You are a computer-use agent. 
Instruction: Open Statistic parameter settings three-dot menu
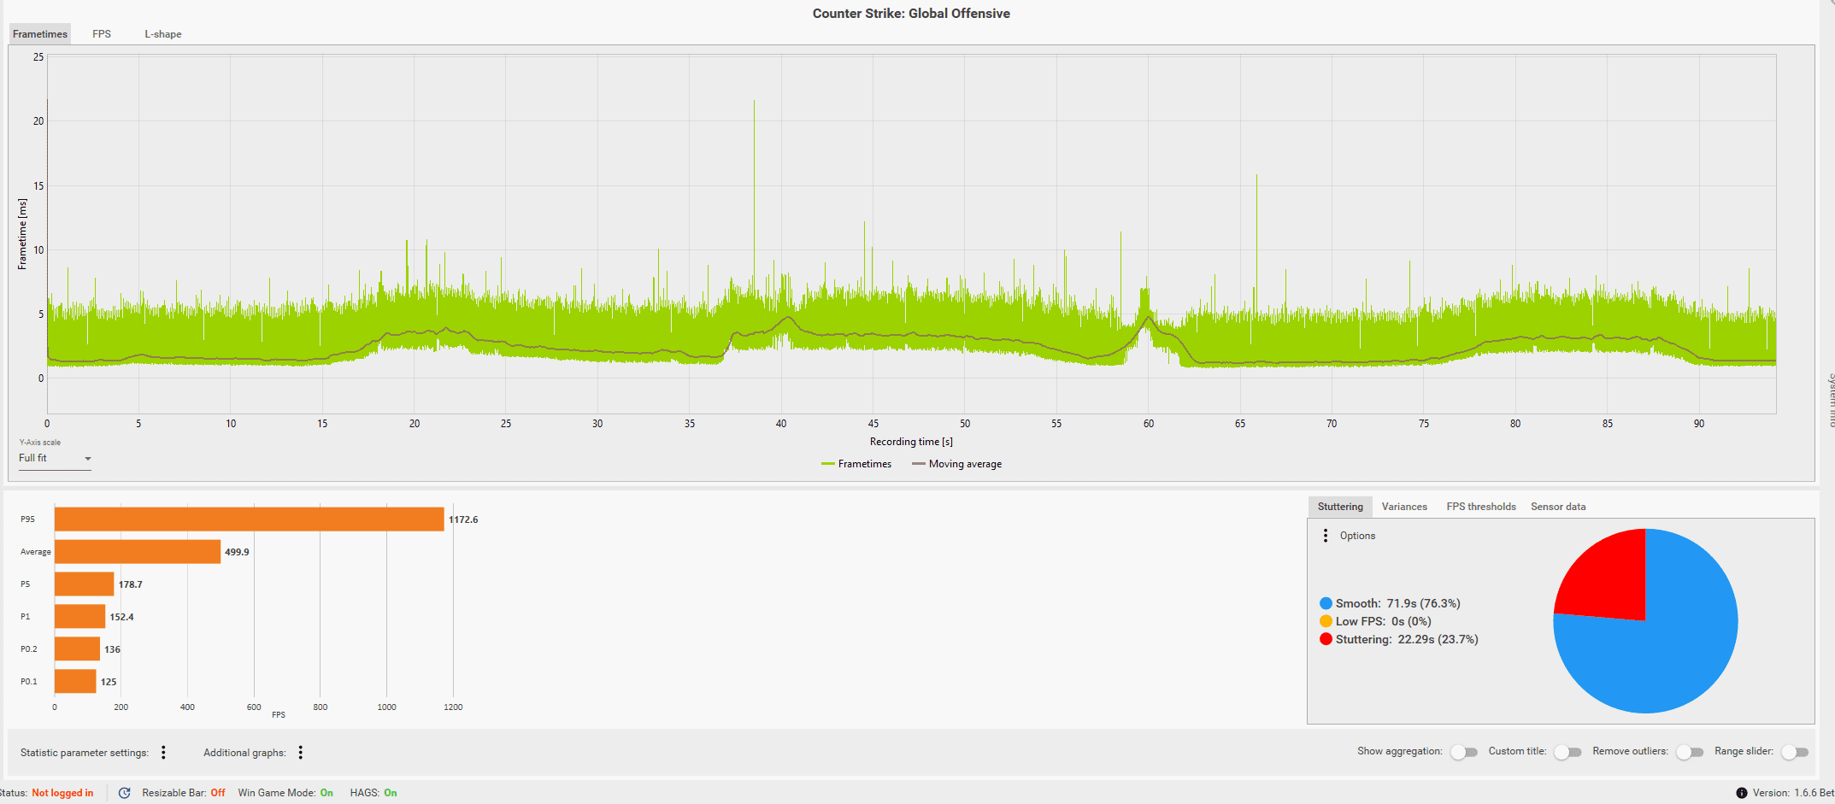163,753
